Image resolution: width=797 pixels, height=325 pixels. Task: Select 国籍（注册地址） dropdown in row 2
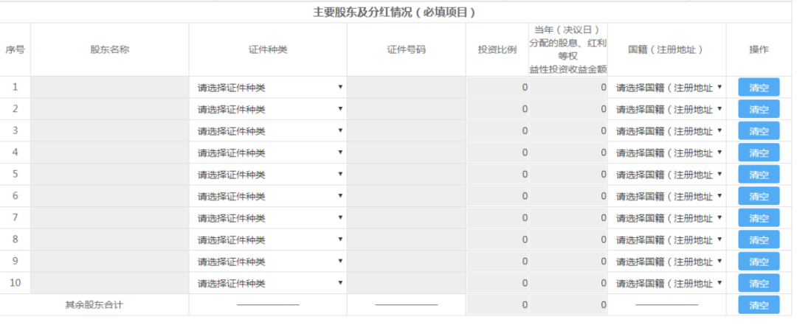[668, 110]
